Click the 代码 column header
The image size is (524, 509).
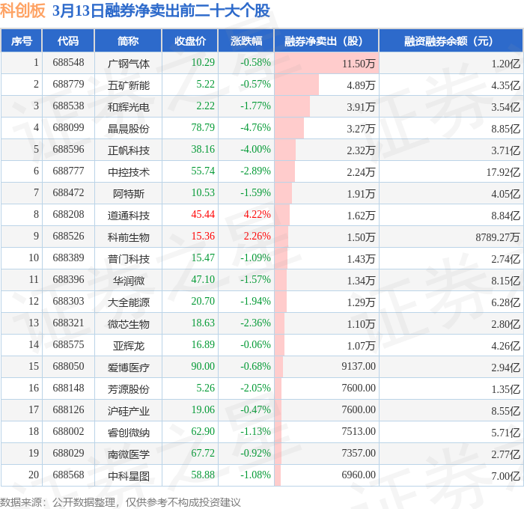pos(68,40)
